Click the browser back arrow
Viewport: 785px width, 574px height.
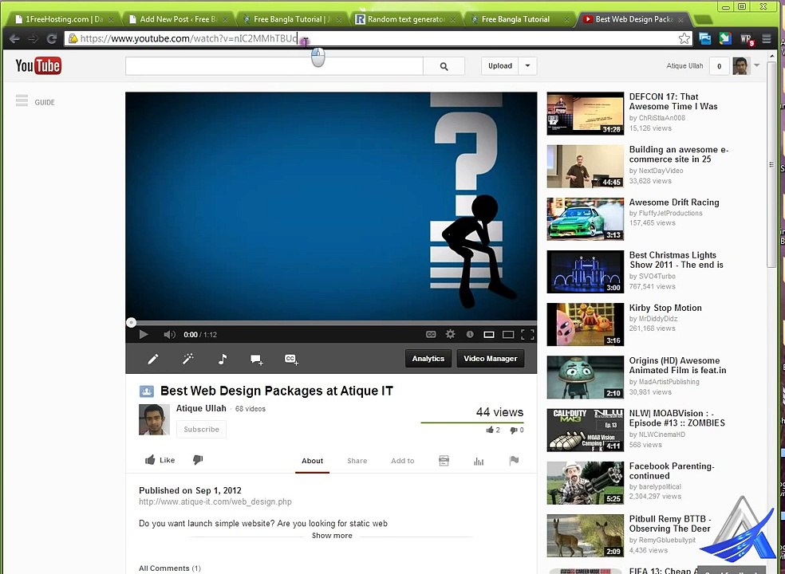[14, 38]
